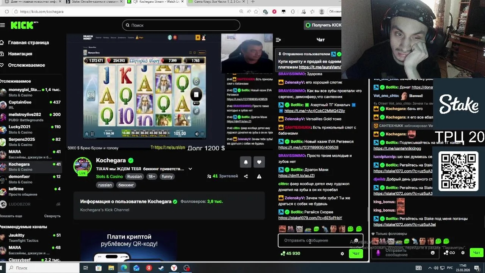Select the бекинг tag

coord(126,185)
